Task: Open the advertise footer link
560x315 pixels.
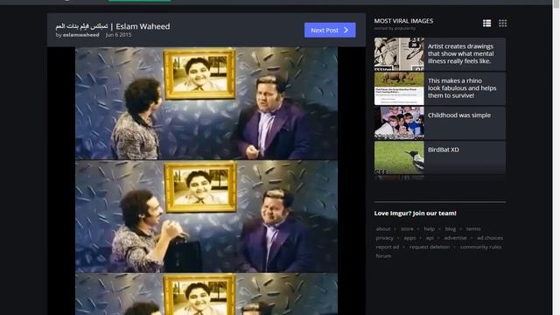Action: click(455, 238)
